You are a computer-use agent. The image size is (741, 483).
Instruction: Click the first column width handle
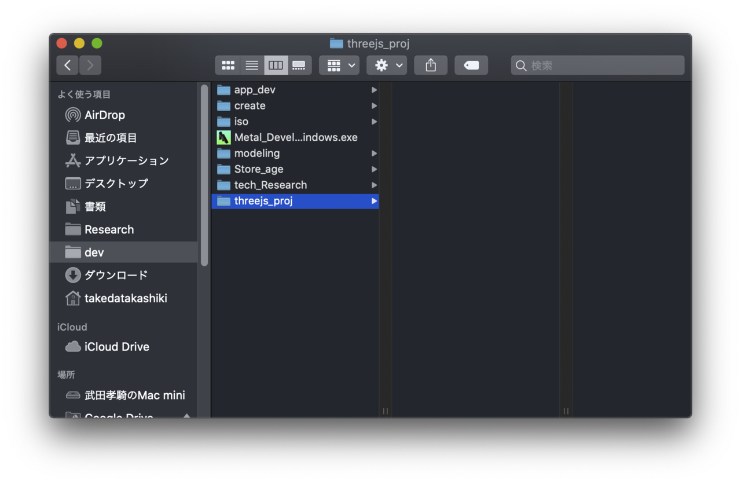[x=386, y=411]
